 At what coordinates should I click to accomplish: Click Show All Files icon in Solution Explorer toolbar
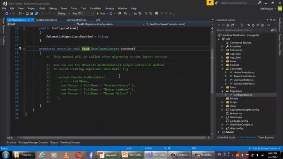(262, 25)
